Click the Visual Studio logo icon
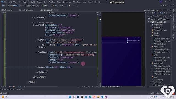This screenshot has width=176, height=99. point(2,2)
